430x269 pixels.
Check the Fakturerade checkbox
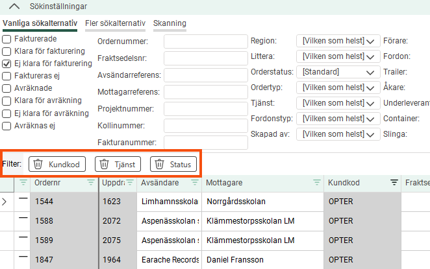[6, 39]
